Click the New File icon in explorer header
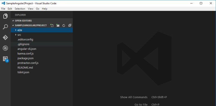The width and height of the screenshot is (216, 106). (52, 25)
